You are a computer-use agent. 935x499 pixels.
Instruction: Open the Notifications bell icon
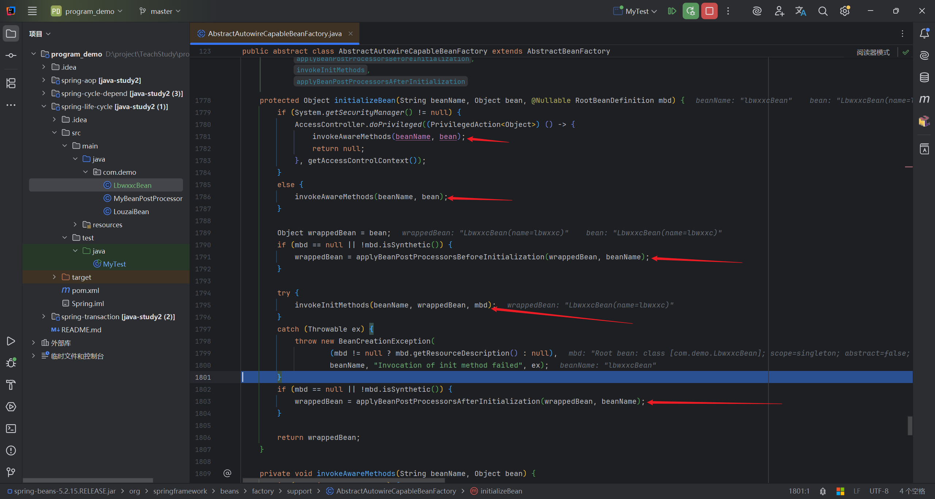[924, 34]
